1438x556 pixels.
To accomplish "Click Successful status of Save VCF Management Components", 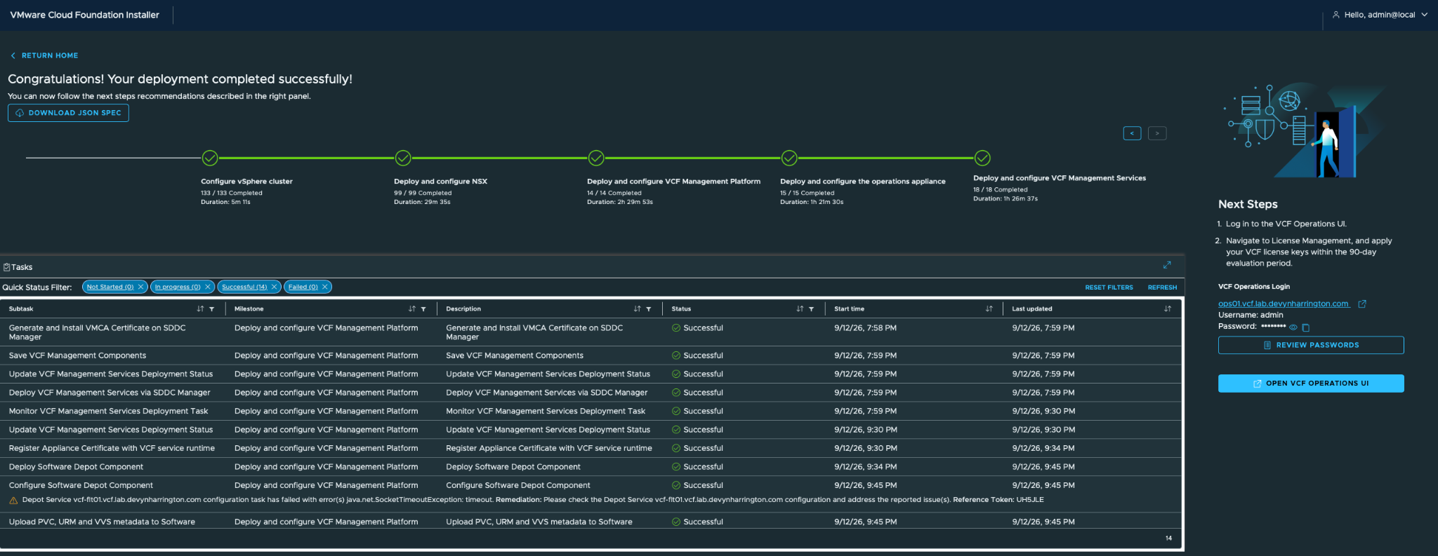I will [697, 355].
